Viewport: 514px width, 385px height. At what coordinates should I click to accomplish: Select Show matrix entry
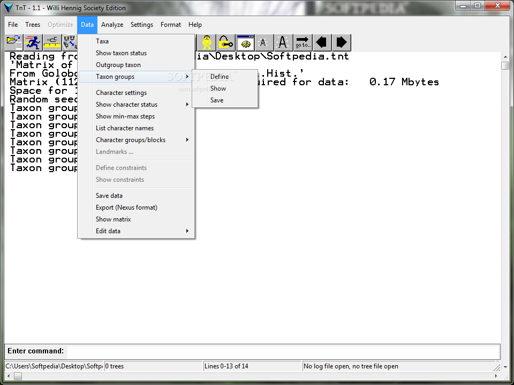[x=136, y=219]
